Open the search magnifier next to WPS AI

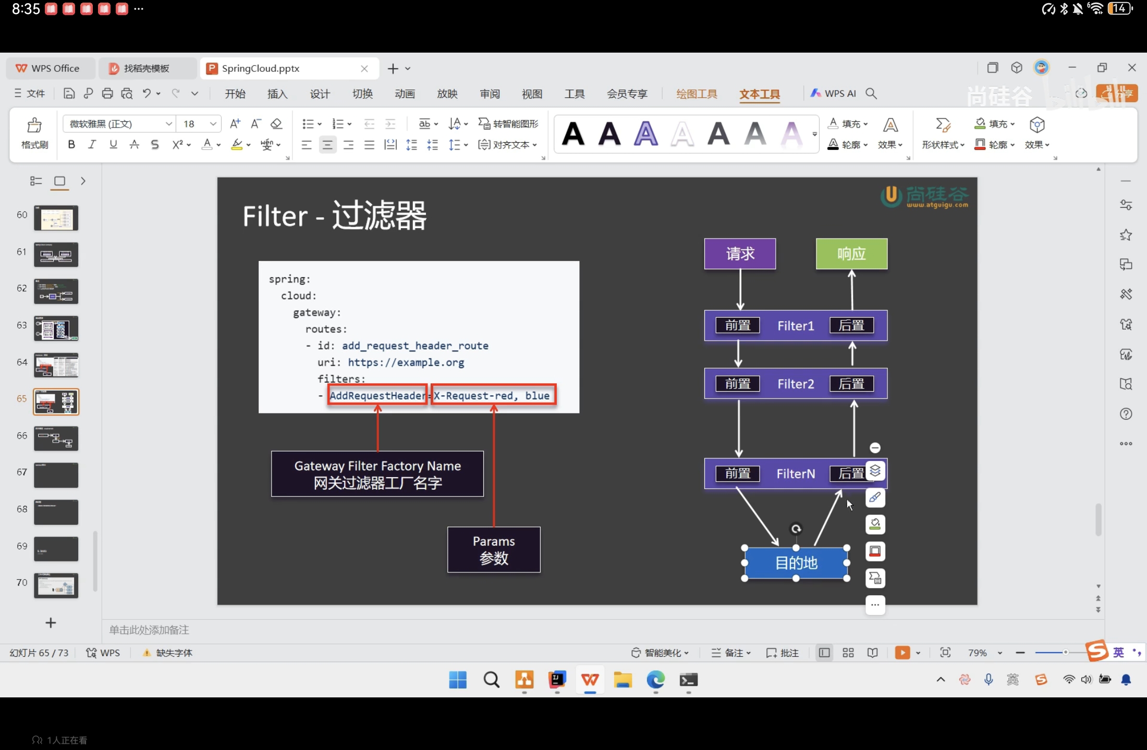coord(871,93)
